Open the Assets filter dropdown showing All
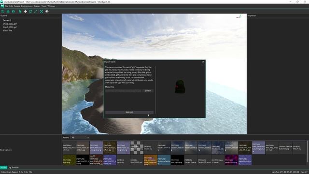Image resolution: width=309 pixels, height=174 pixels. 80,137
